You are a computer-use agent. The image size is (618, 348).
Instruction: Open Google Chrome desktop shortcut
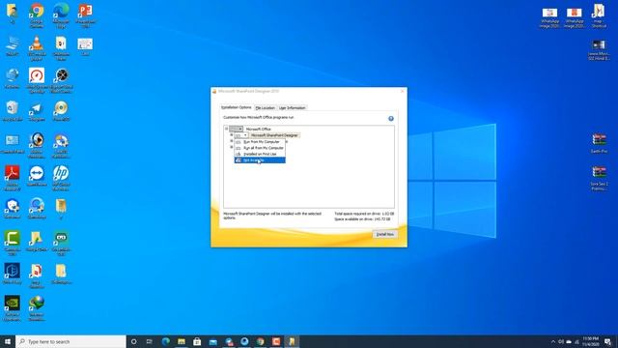tap(37, 16)
